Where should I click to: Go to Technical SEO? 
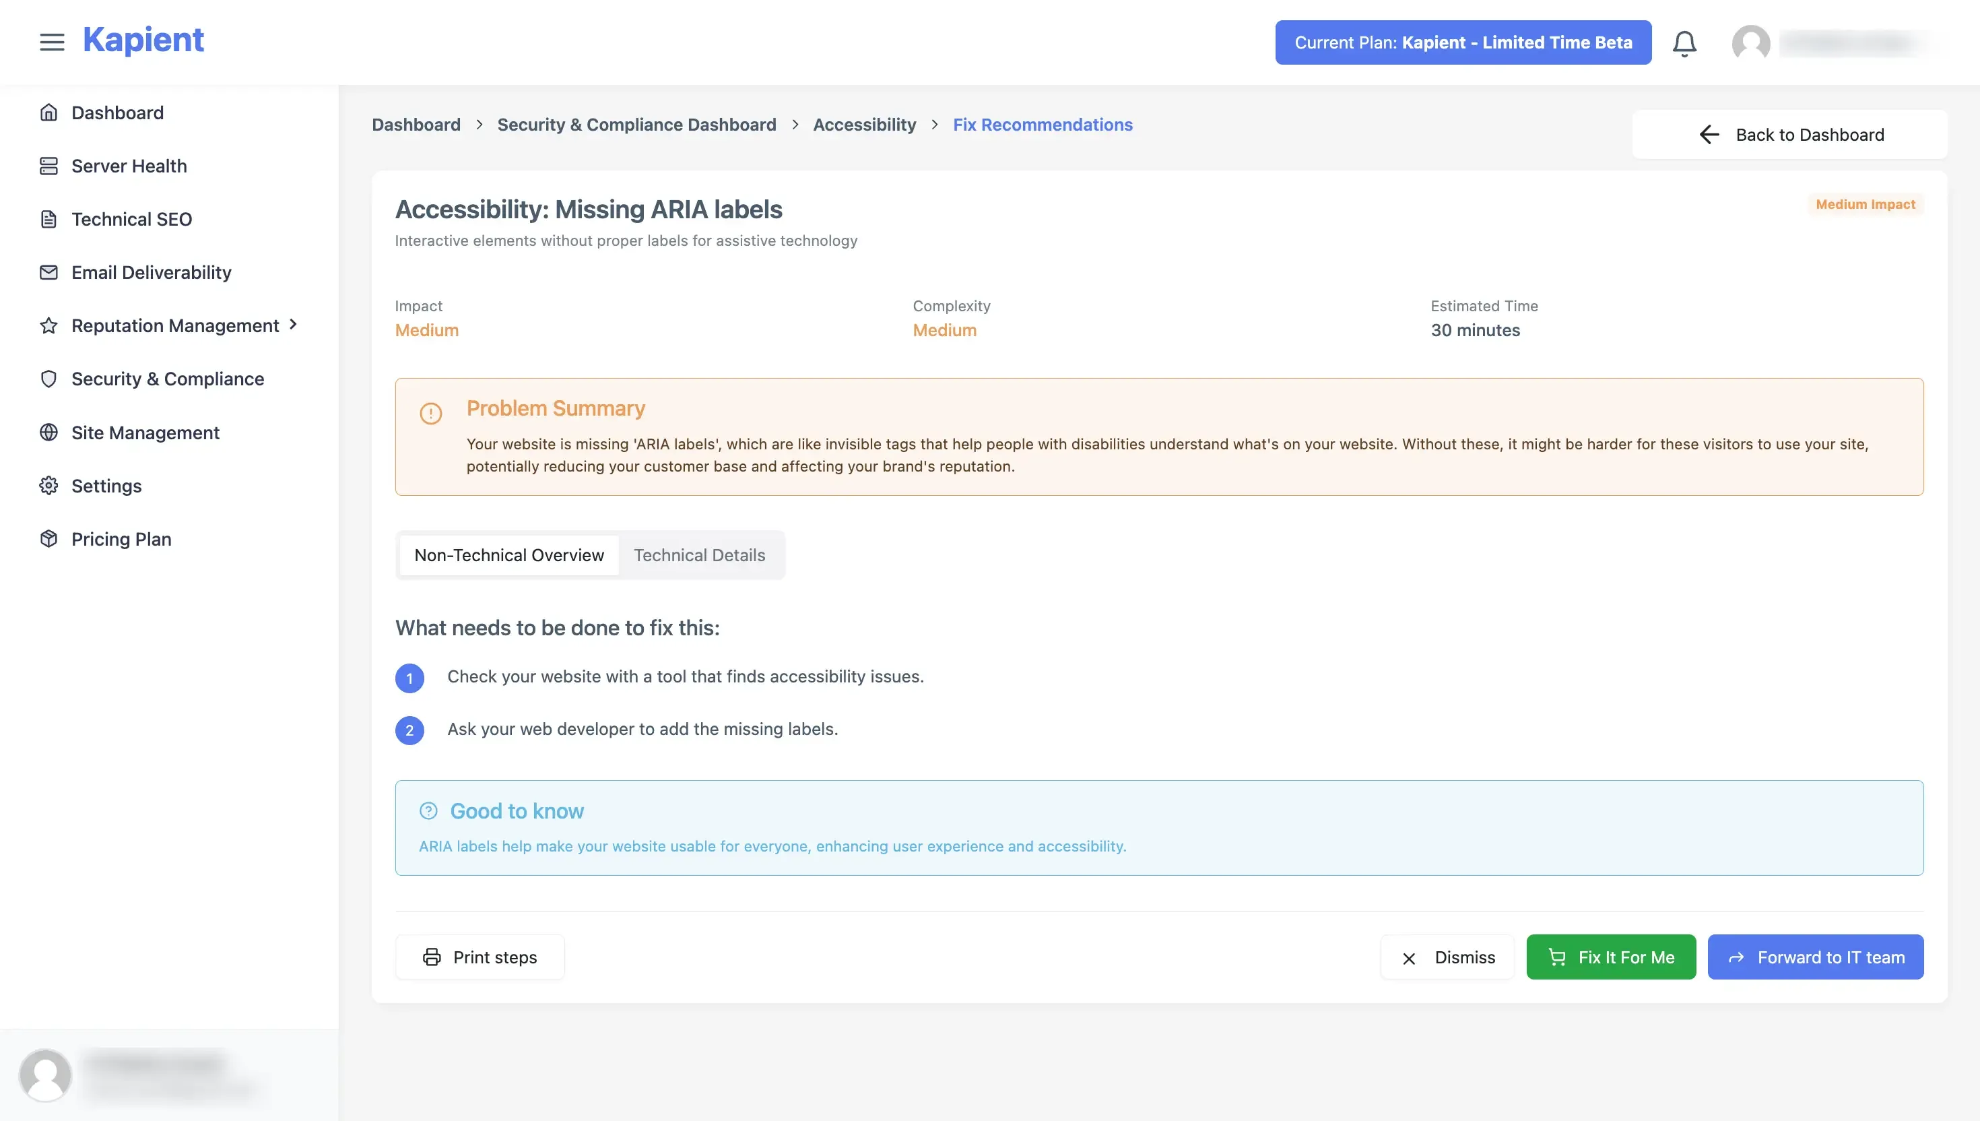pos(131,219)
